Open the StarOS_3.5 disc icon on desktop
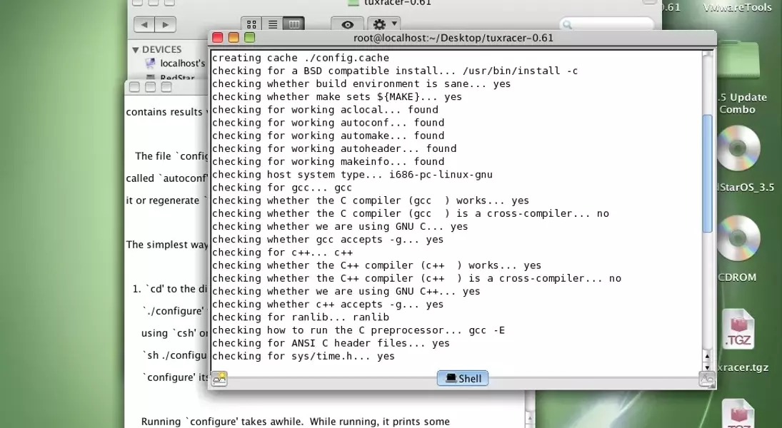 click(738, 148)
